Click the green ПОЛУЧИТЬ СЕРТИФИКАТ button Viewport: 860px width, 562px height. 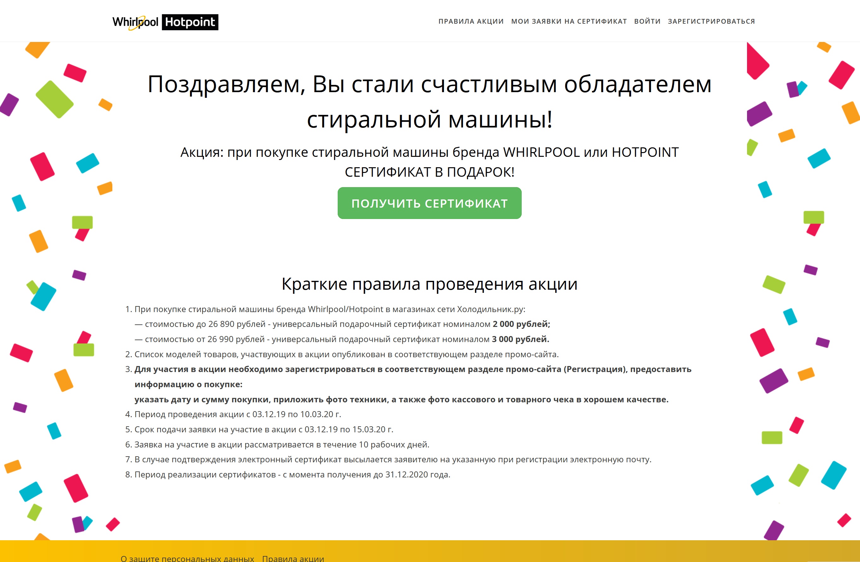429,203
